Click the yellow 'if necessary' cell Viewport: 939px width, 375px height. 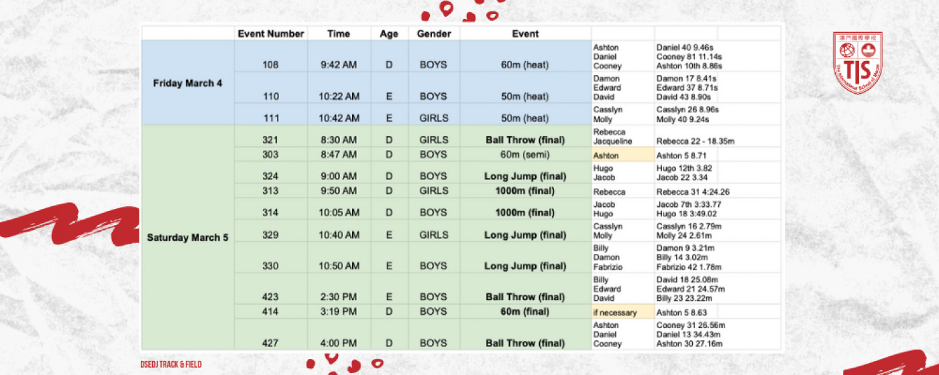[x=622, y=312]
